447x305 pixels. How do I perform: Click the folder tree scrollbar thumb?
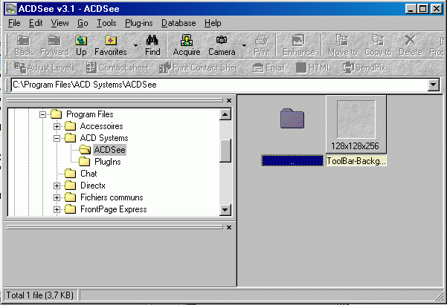pyautogui.click(x=225, y=151)
